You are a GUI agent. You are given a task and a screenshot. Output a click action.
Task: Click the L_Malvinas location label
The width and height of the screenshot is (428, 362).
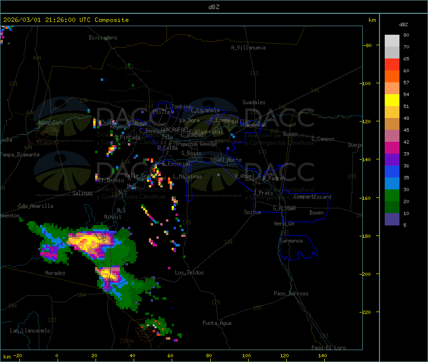tap(187, 176)
